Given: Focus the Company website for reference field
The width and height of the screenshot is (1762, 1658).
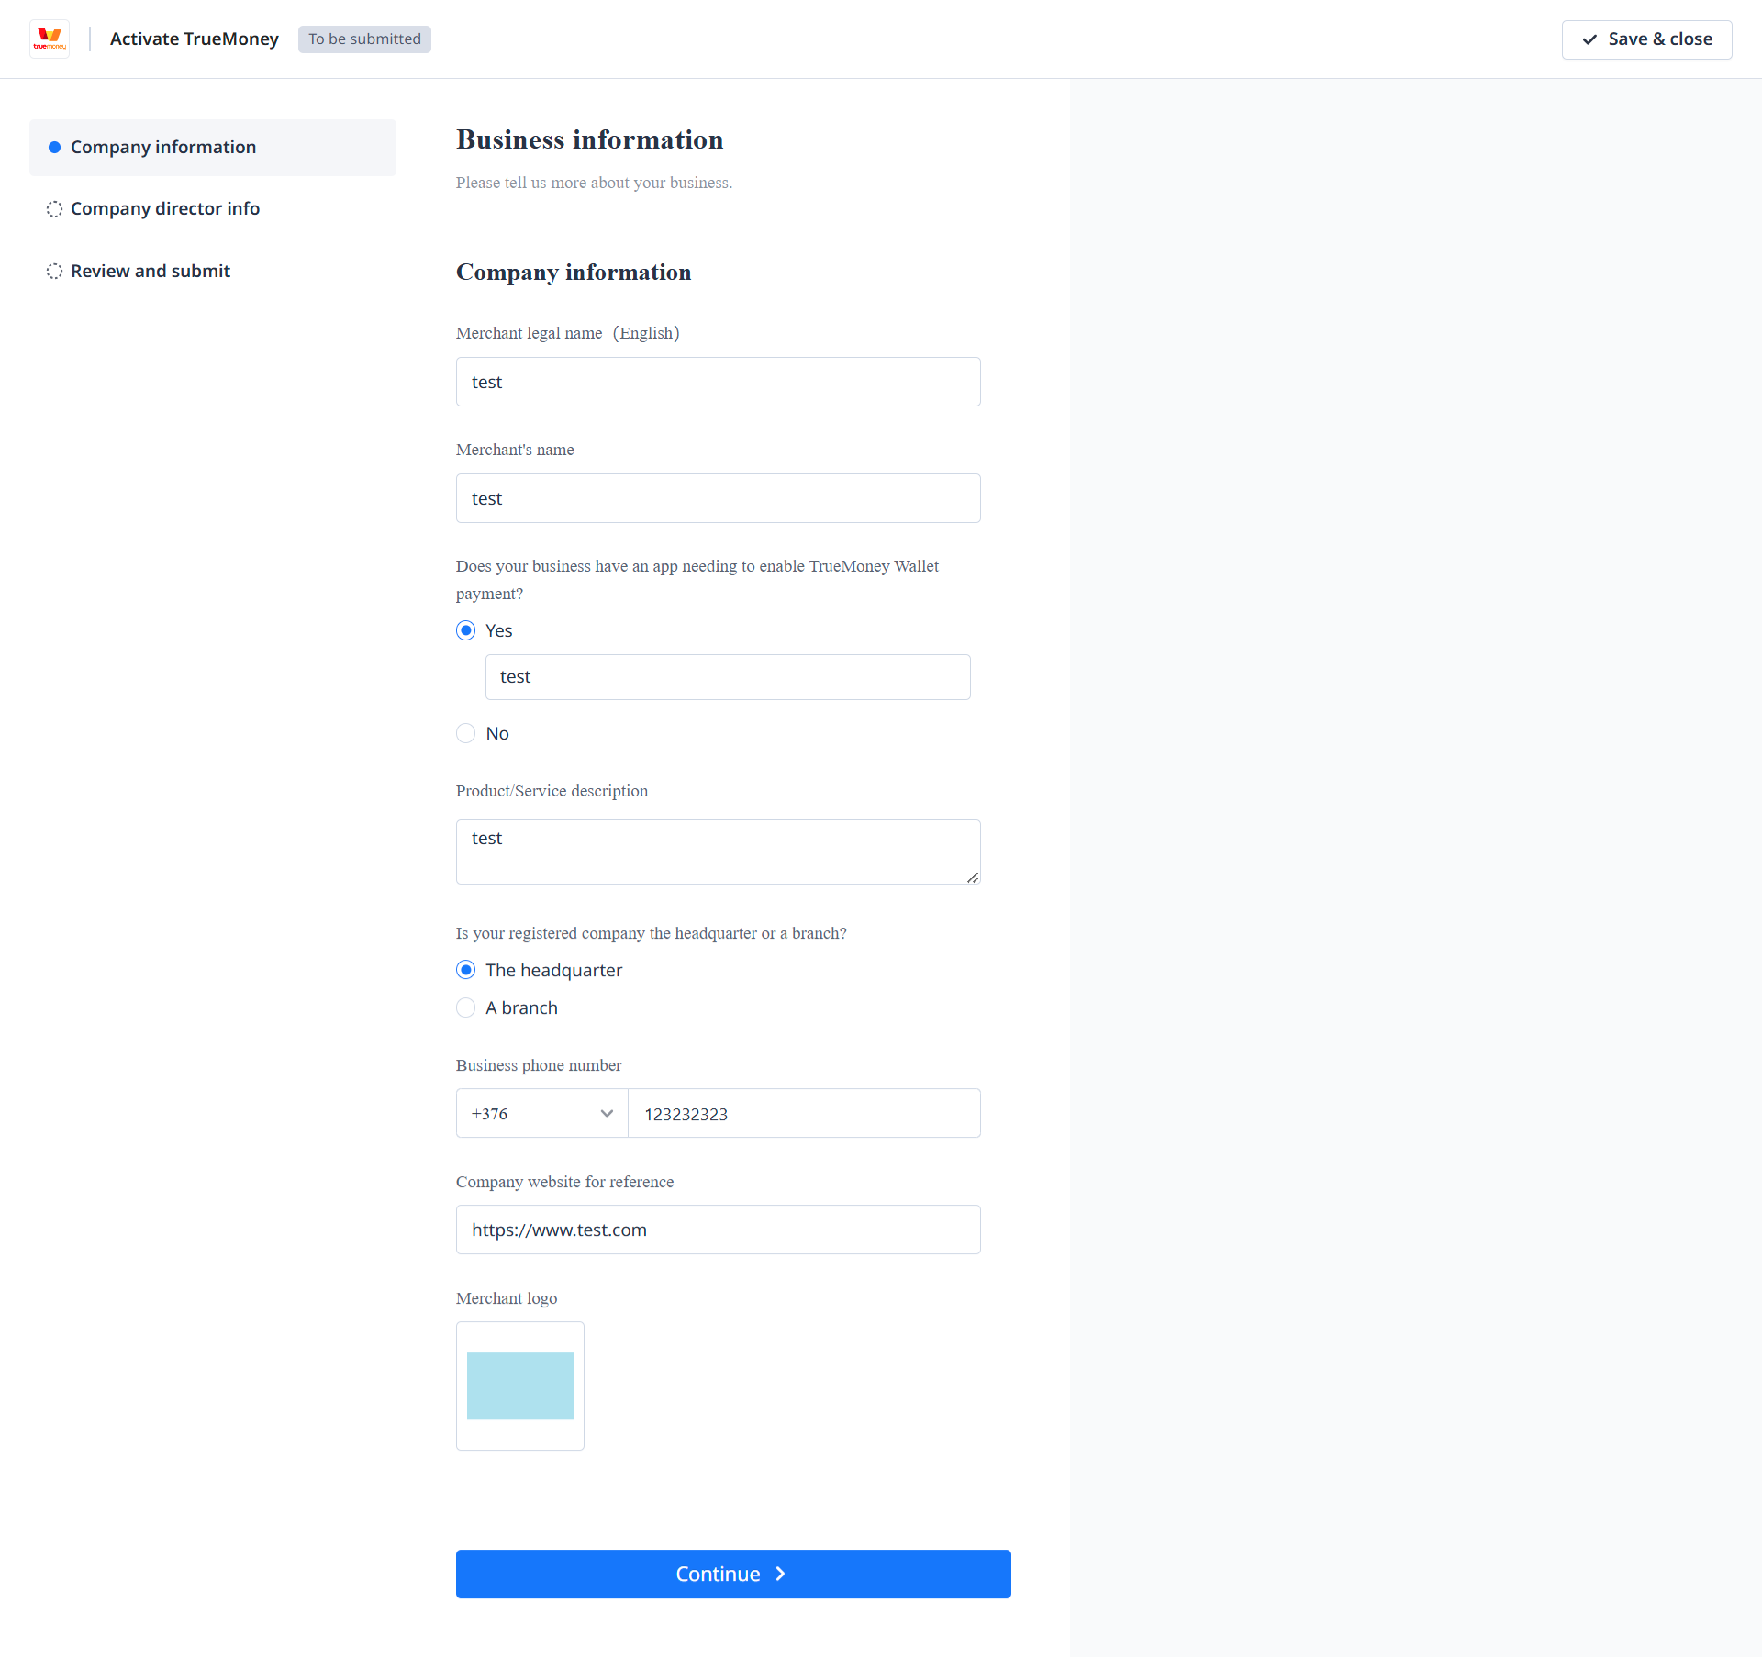Looking at the screenshot, I should click(718, 1230).
